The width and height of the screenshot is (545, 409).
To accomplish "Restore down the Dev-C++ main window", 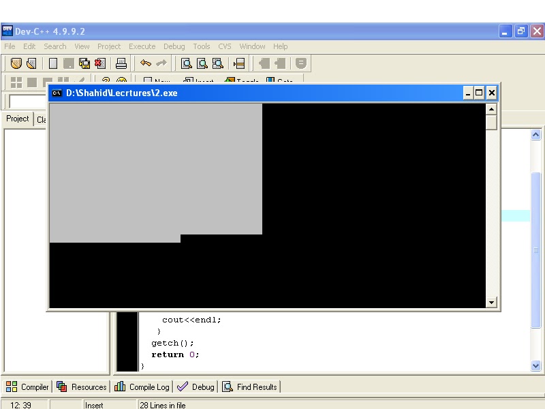I will [x=521, y=31].
